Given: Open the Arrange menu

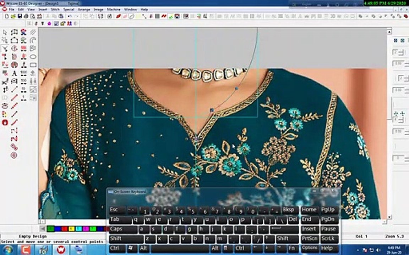Looking at the screenshot, I should 84,9.
